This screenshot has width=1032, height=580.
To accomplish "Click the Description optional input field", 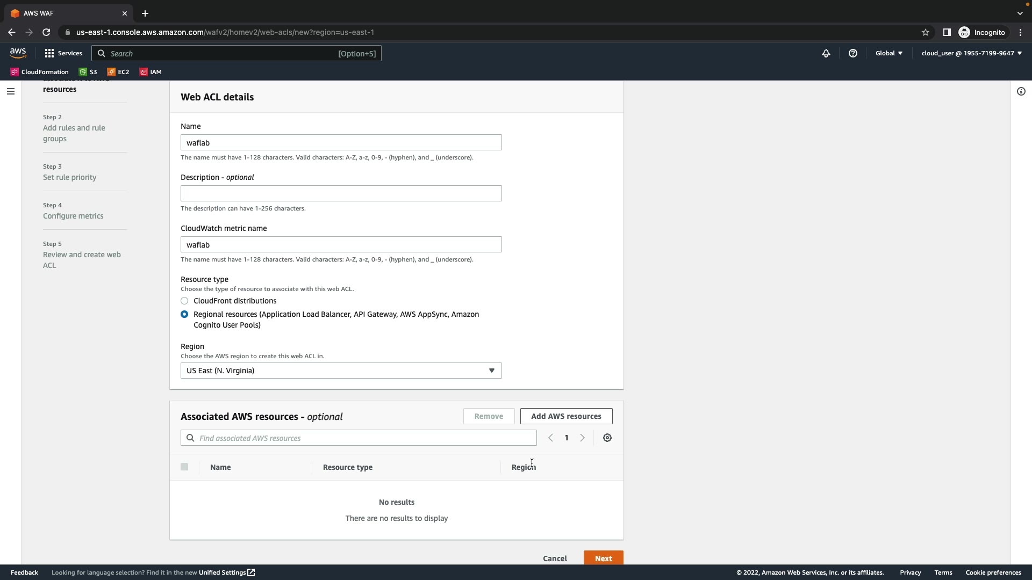I will point(341,193).
